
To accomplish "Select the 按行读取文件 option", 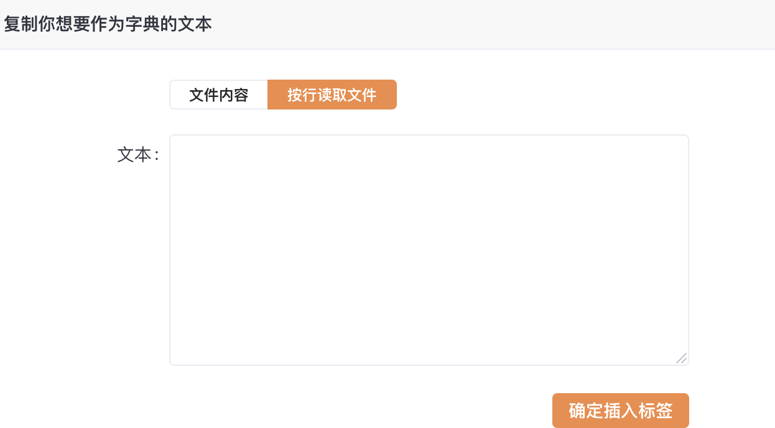I will [x=332, y=95].
